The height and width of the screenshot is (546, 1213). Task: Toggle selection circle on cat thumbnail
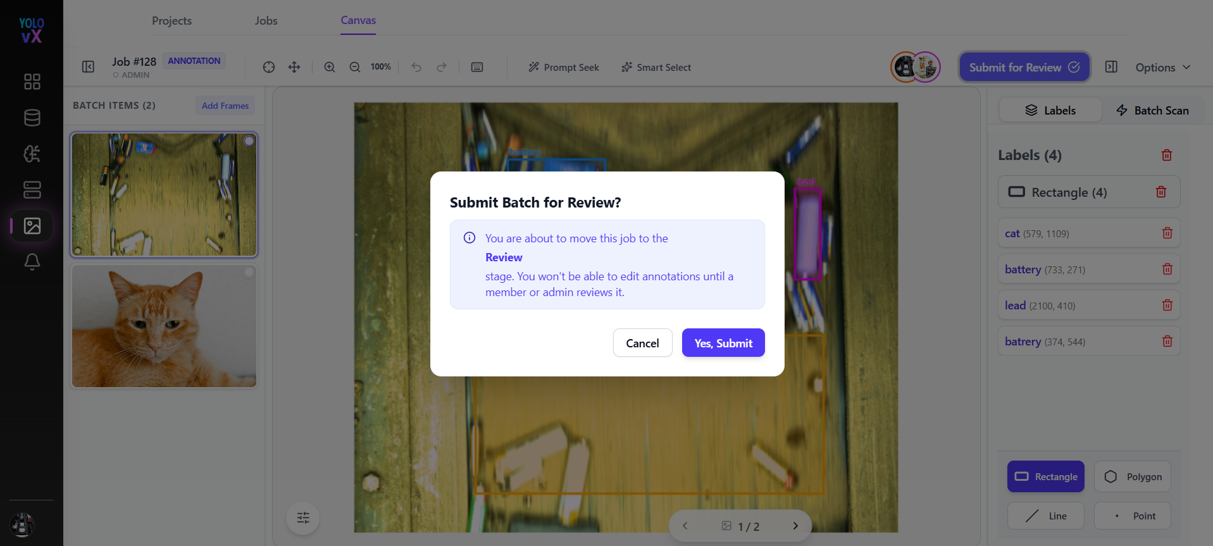[x=249, y=272]
